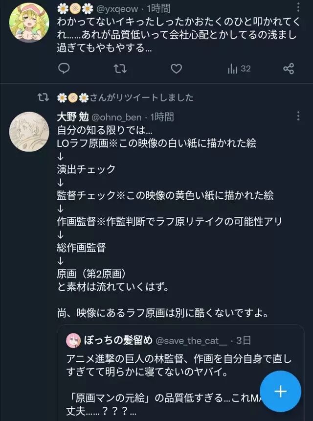Open more options for the @yxqeow tweet
This screenshot has height=421, width=313.
[x=298, y=7]
